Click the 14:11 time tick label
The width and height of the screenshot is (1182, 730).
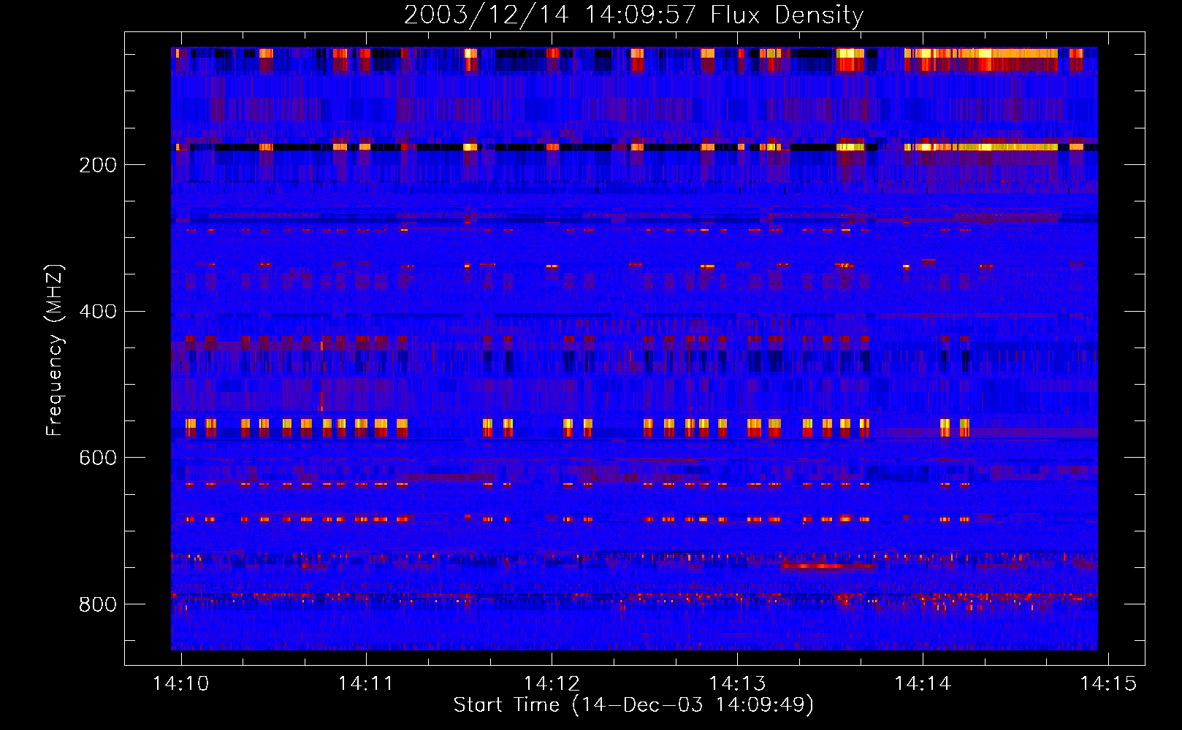point(366,683)
